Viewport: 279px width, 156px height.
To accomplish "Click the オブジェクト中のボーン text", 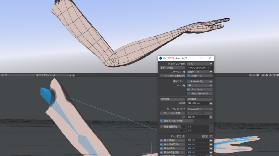I will point(198,68).
